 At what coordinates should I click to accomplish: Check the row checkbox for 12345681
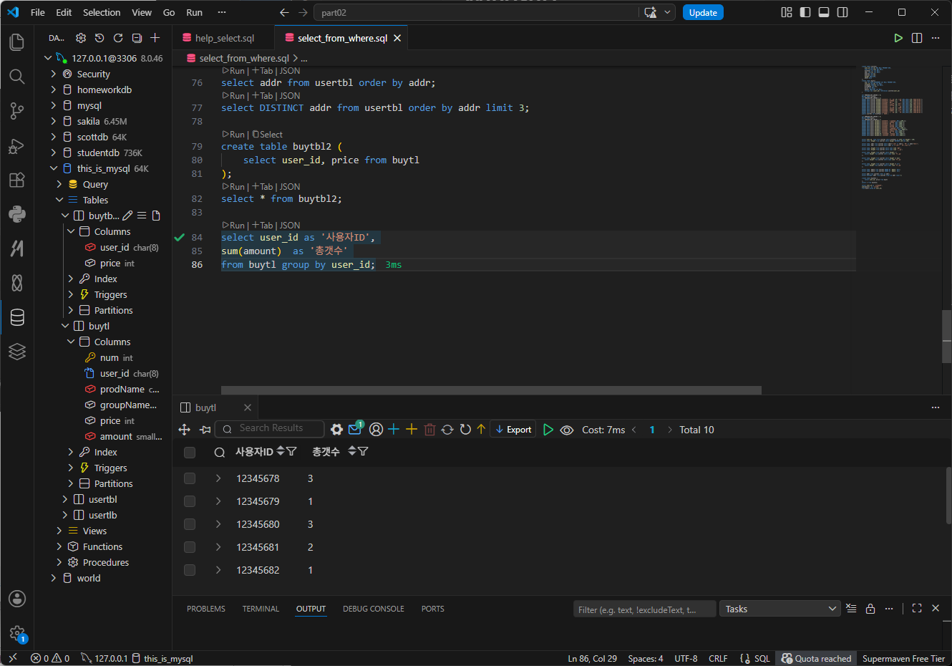pyautogui.click(x=190, y=547)
